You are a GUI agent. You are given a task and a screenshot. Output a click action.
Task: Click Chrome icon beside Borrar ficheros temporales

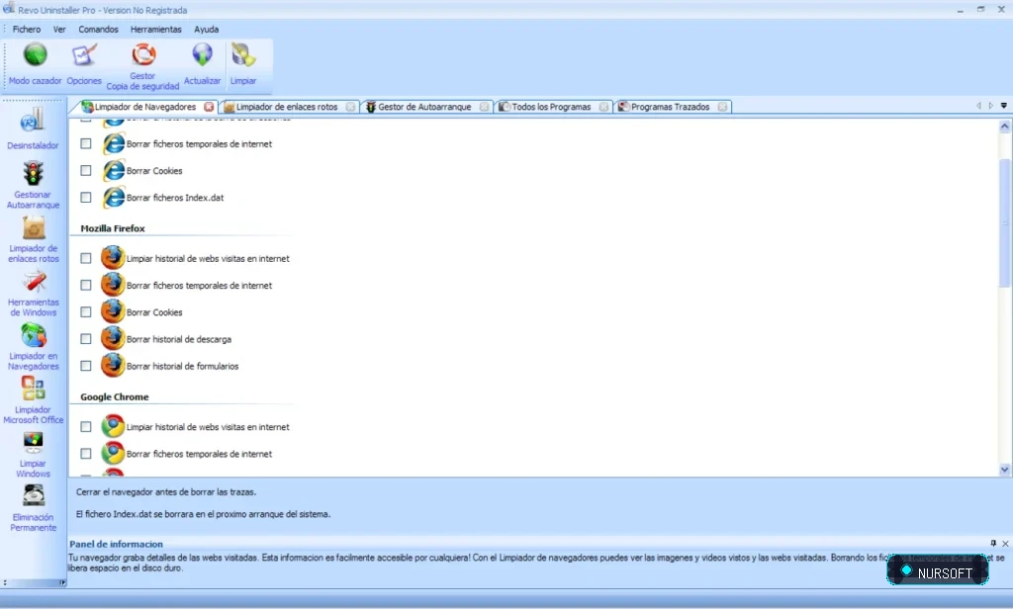(x=113, y=454)
